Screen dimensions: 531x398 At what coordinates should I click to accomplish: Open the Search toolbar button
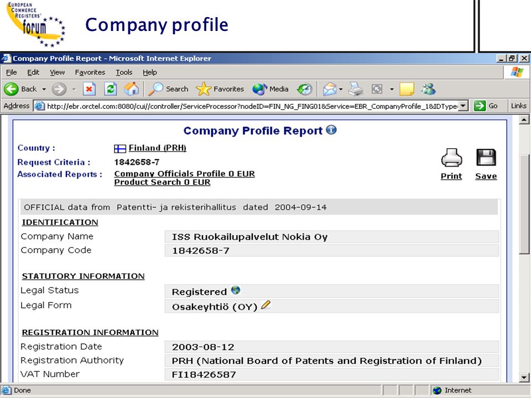tap(168, 89)
